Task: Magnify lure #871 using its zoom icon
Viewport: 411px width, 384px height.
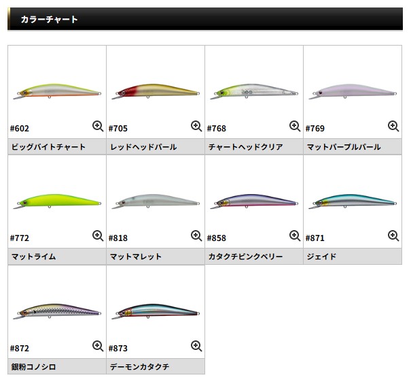Action: coord(393,236)
